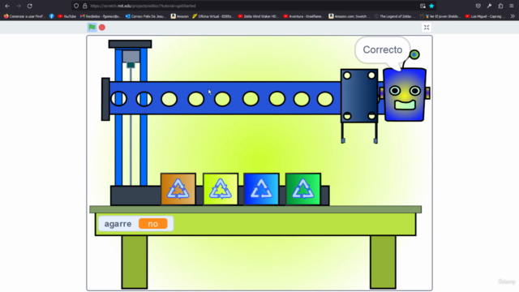Open The Legend of Zelda bookmark
The image size is (519, 292).
tap(395, 16)
